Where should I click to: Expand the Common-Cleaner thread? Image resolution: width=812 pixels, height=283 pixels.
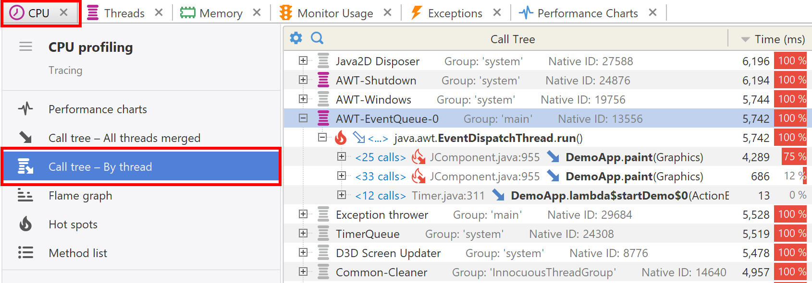(x=303, y=271)
